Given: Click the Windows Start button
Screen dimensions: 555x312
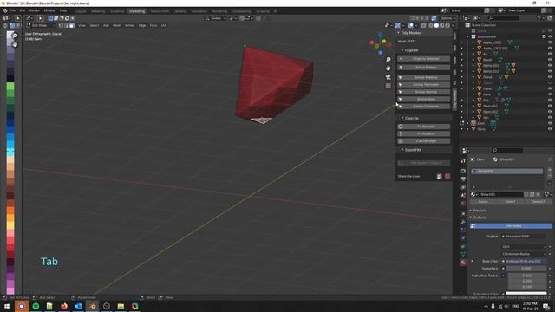Looking at the screenshot, I should (7, 306).
